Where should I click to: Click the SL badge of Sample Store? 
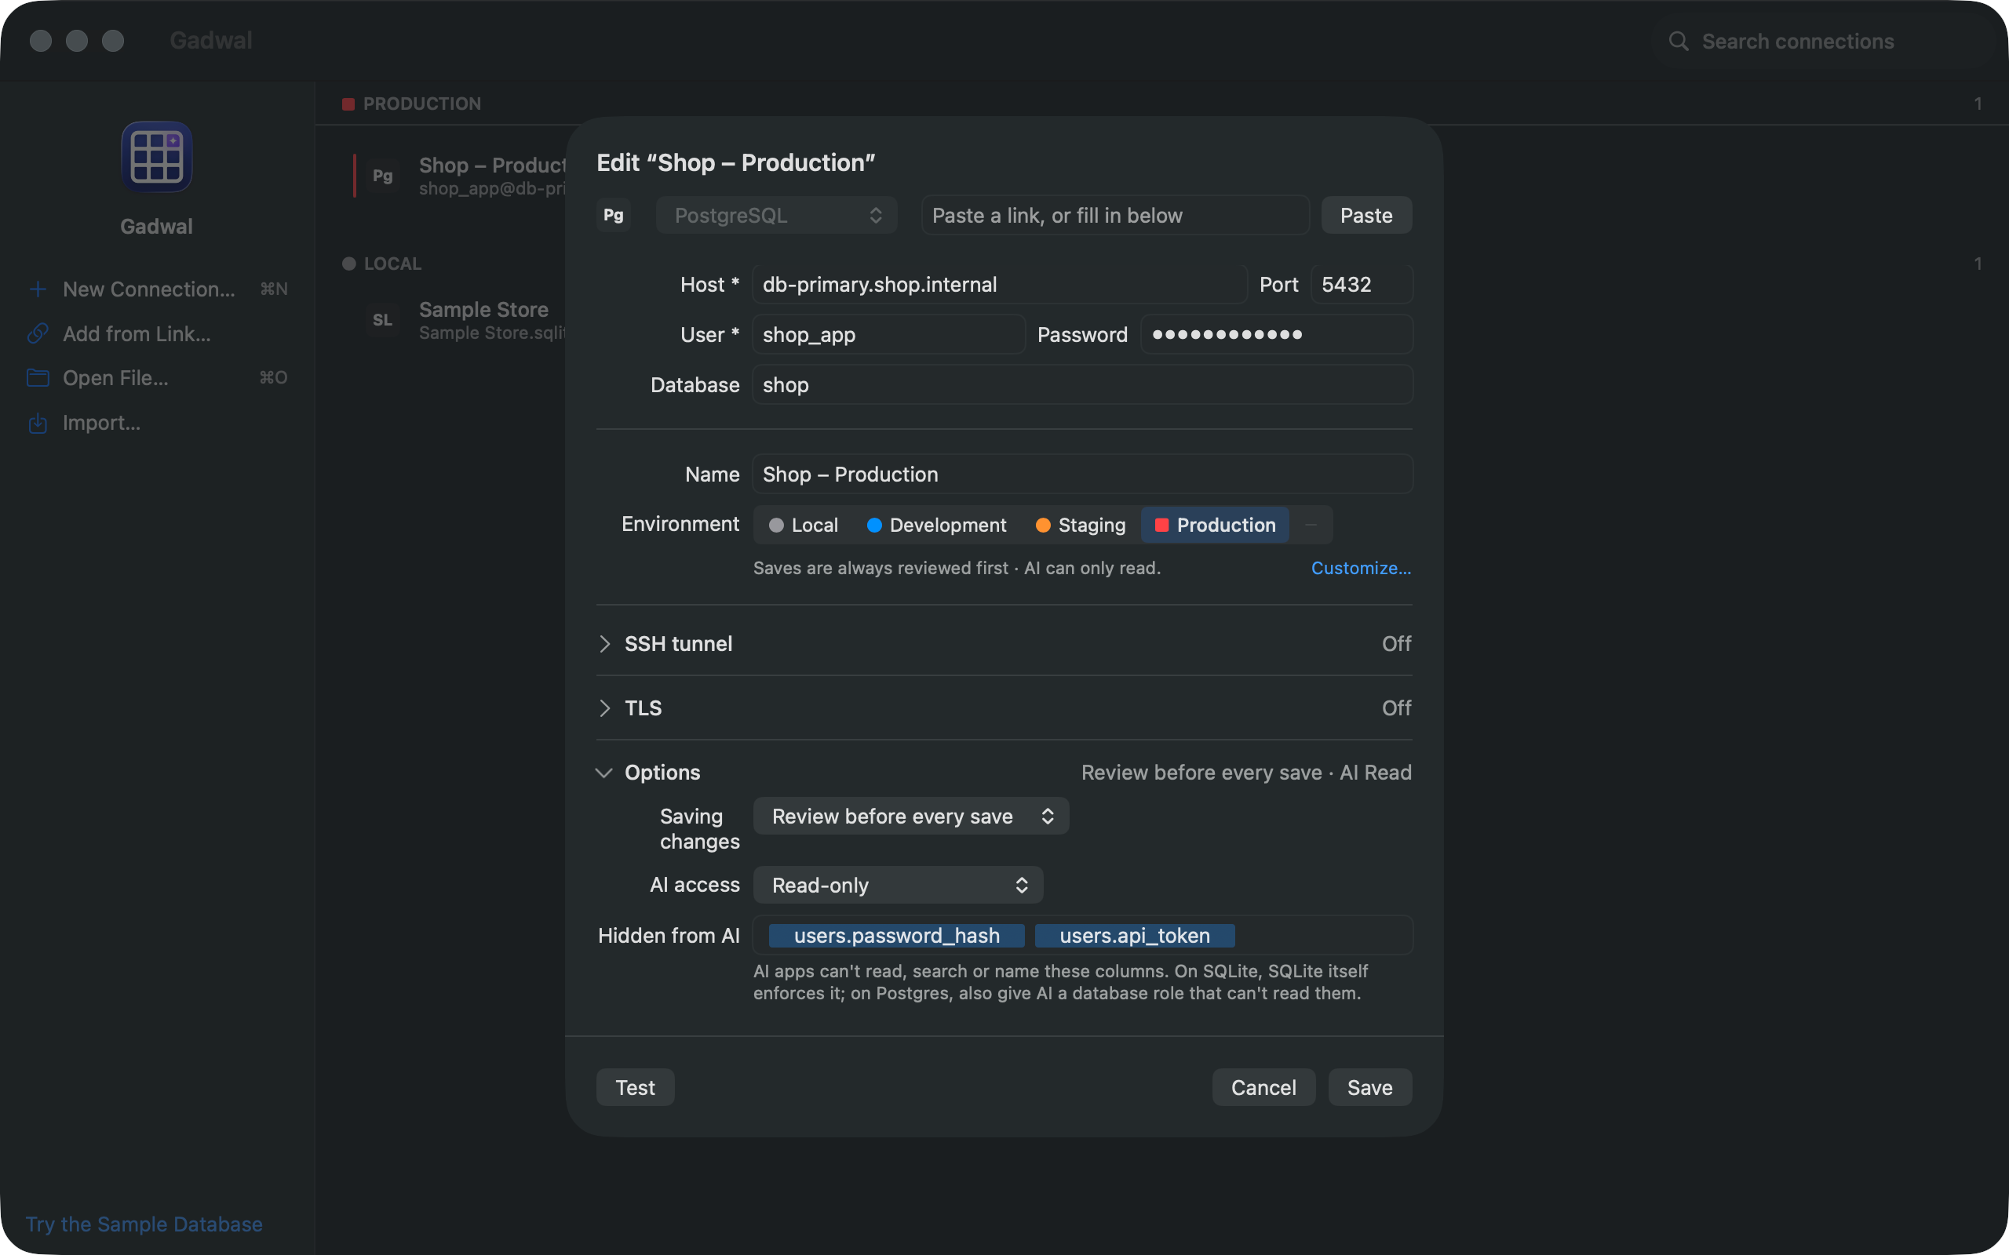(x=383, y=319)
